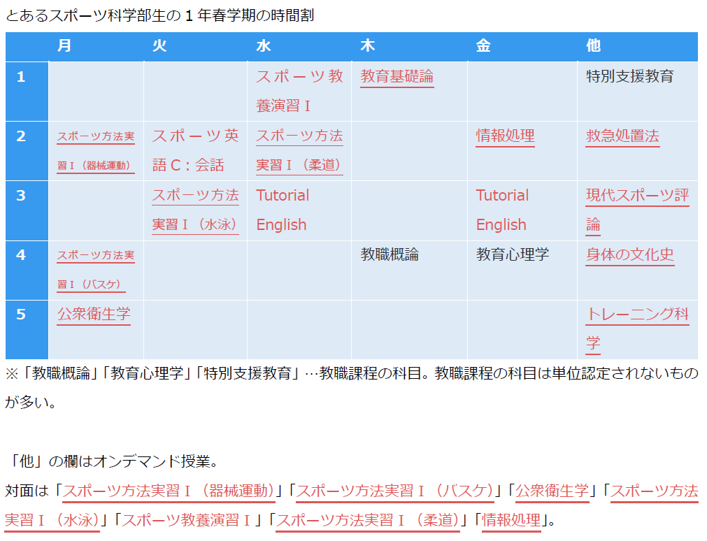Open 現代スポーツ評論 link in the 他 column
The height and width of the screenshot is (541, 707).
(x=637, y=210)
